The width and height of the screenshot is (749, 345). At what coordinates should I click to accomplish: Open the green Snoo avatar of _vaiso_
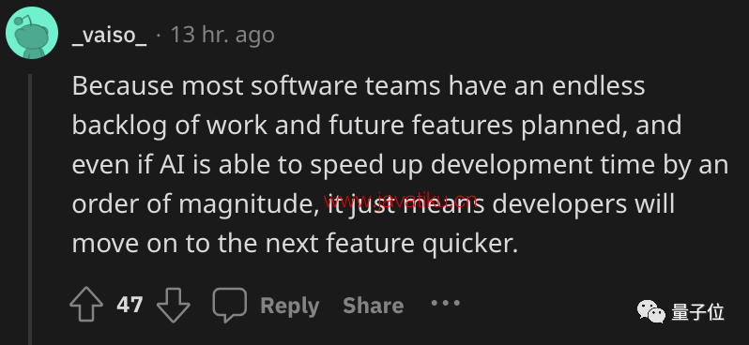tap(32, 33)
